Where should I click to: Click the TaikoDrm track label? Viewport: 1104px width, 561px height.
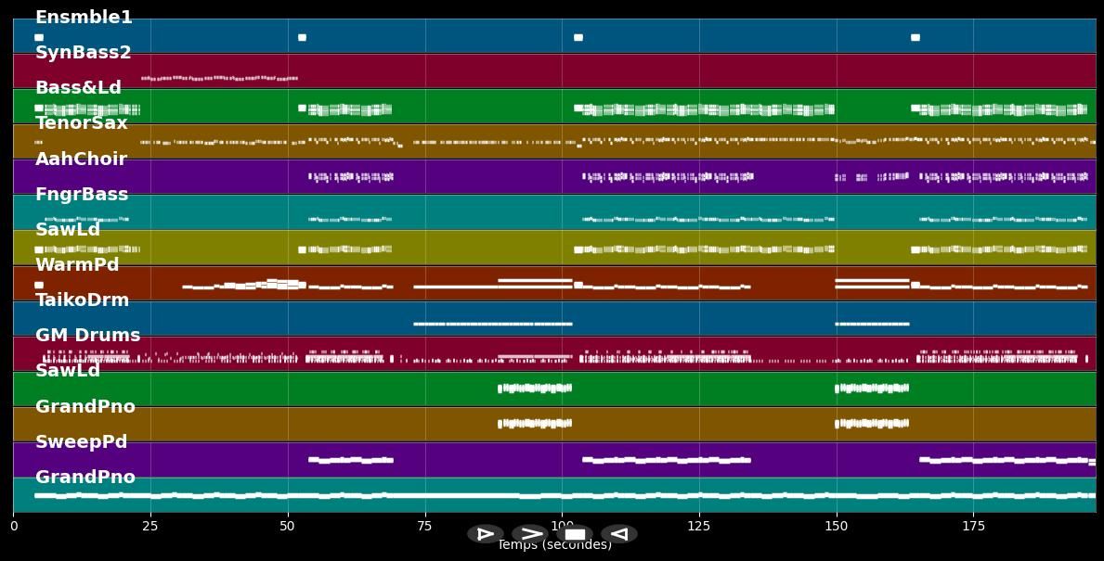coord(82,300)
